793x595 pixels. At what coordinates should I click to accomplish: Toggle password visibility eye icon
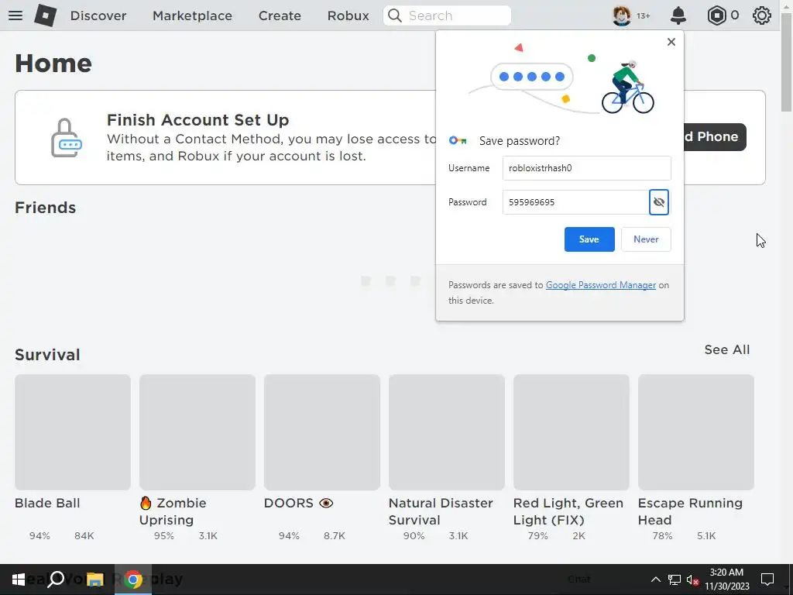658,202
